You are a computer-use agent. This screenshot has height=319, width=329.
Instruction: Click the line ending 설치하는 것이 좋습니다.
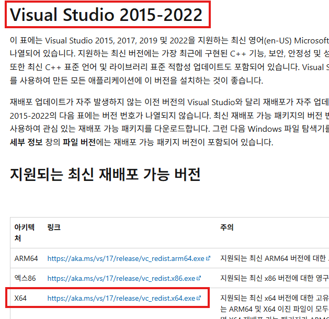tap(137, 81)
